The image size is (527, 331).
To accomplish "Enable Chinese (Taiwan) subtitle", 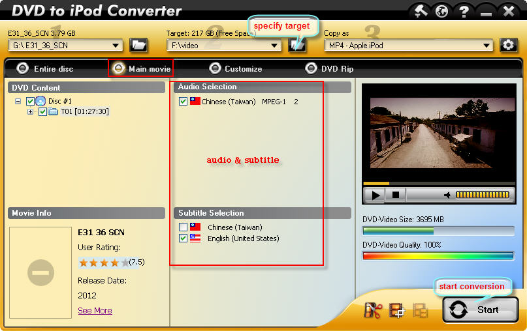I will (183, 227).
